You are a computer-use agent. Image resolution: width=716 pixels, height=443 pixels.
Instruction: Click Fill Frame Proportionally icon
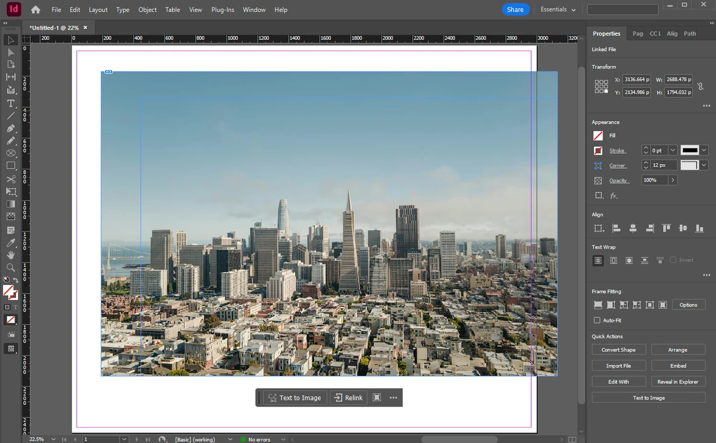[x=598, y=305]
